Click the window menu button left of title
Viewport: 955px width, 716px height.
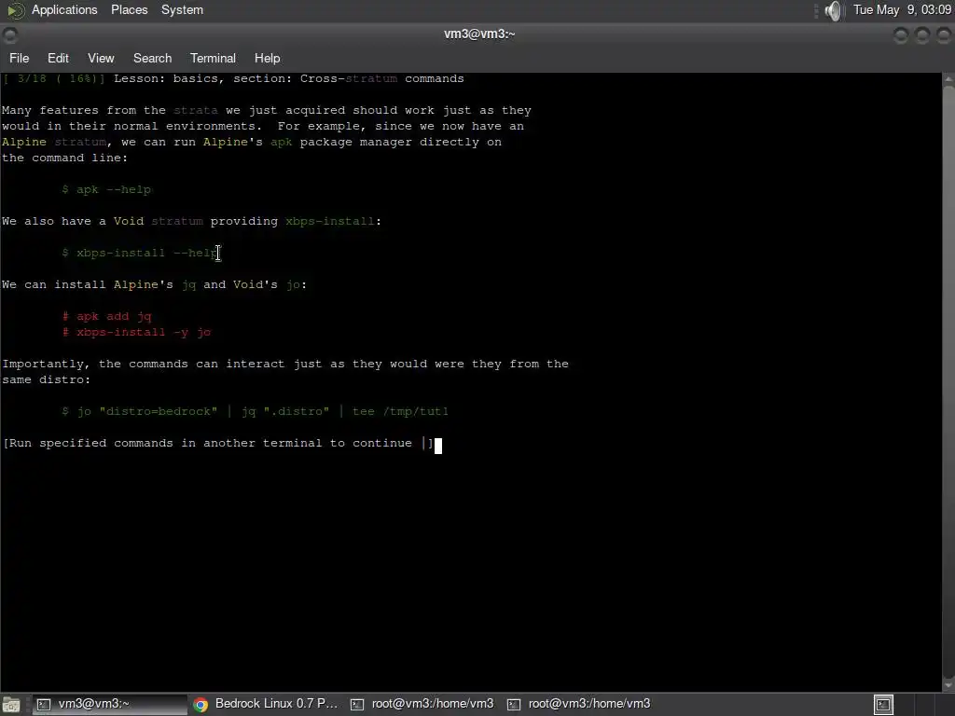(x=9, y=35)
